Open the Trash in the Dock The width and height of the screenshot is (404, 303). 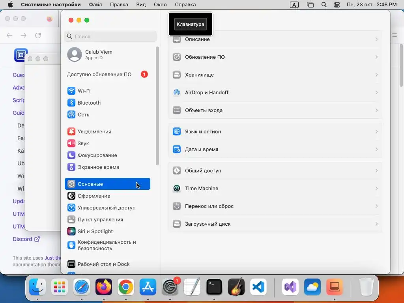point(366,287)
